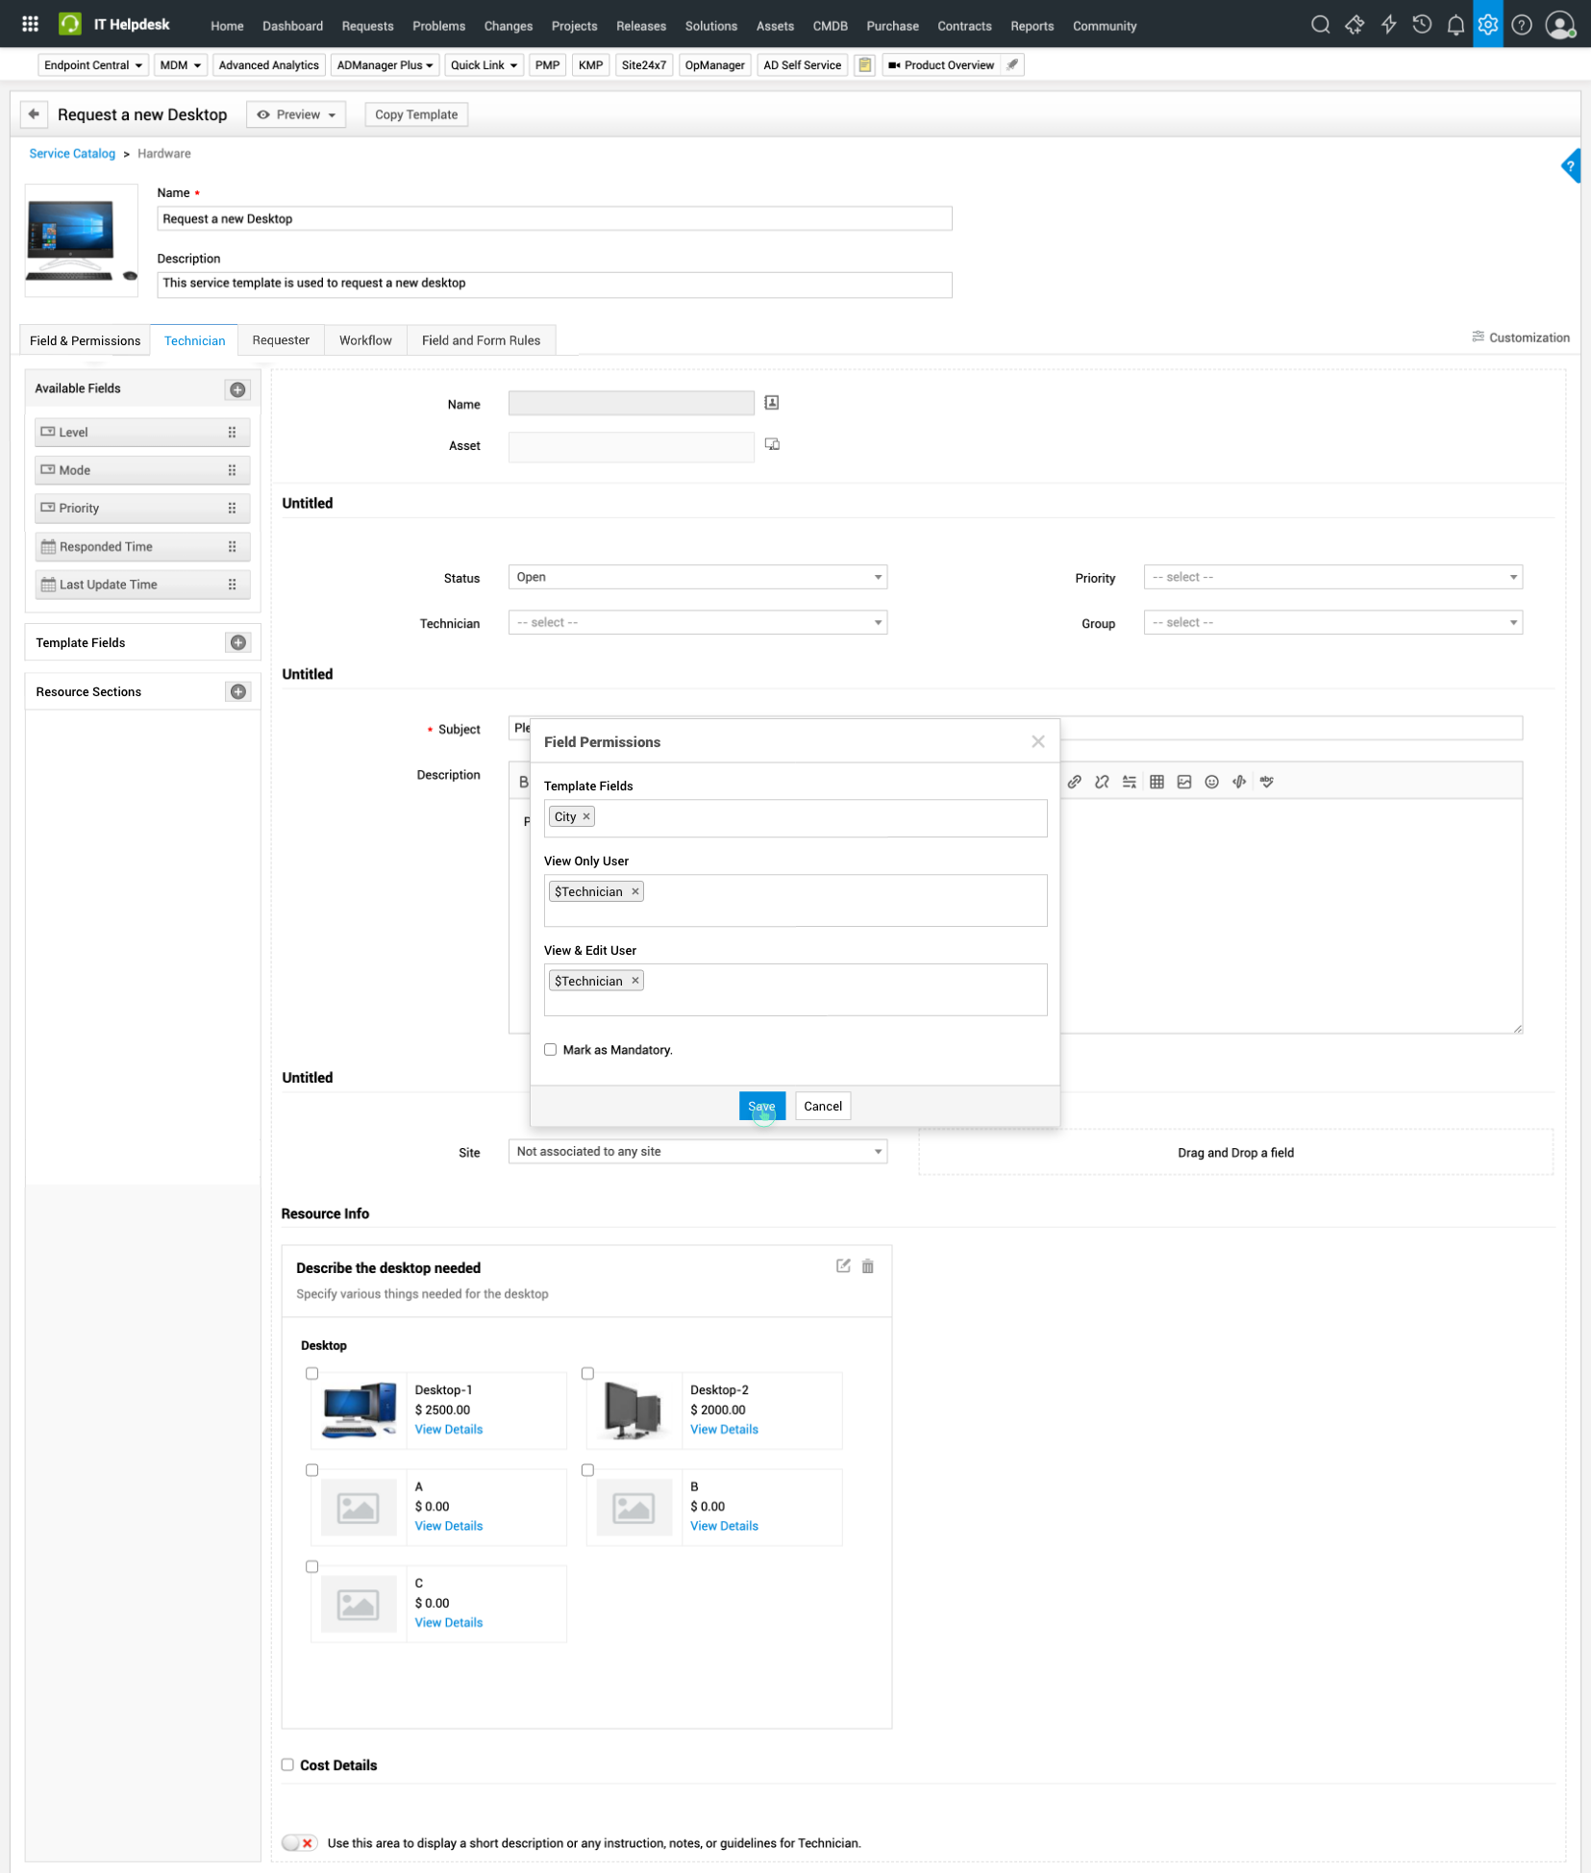Check the Mark as Mandatory checkbox
Screen dimensions: 1591x1873
[x=551, y=1050]
